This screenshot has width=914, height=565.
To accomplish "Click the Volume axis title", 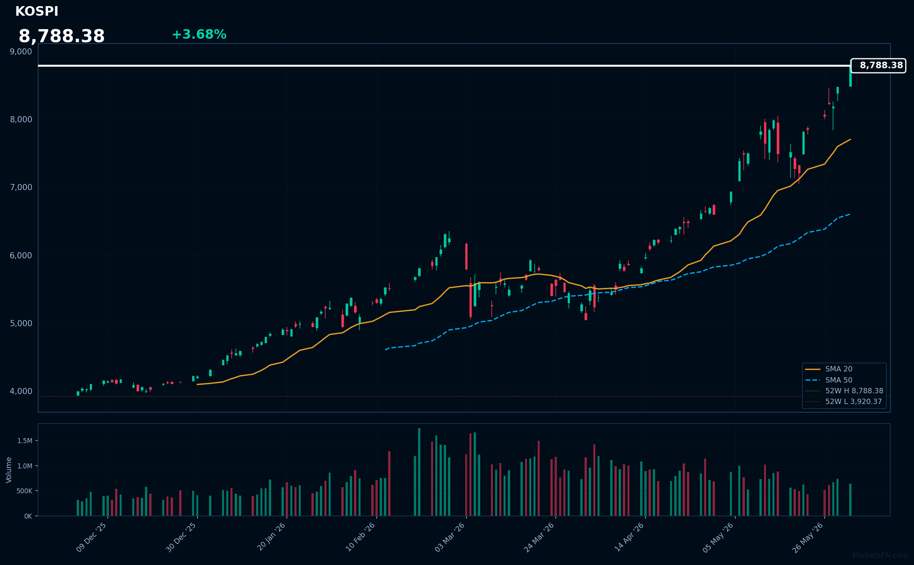I will click(x=9, y=470).
